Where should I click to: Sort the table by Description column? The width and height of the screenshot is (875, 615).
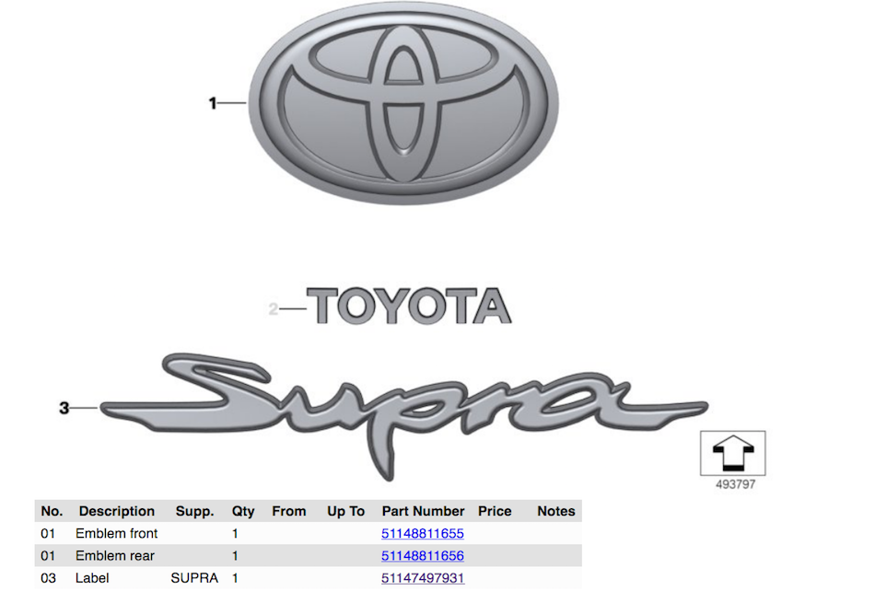point(116,511)
